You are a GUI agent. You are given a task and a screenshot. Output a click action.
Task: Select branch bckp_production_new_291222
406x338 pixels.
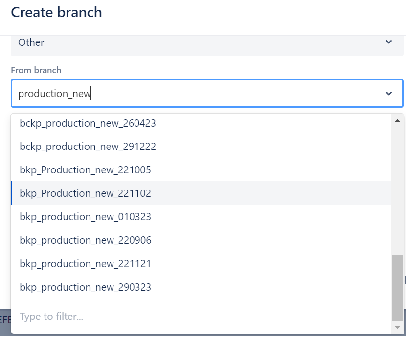pos(88,147)
